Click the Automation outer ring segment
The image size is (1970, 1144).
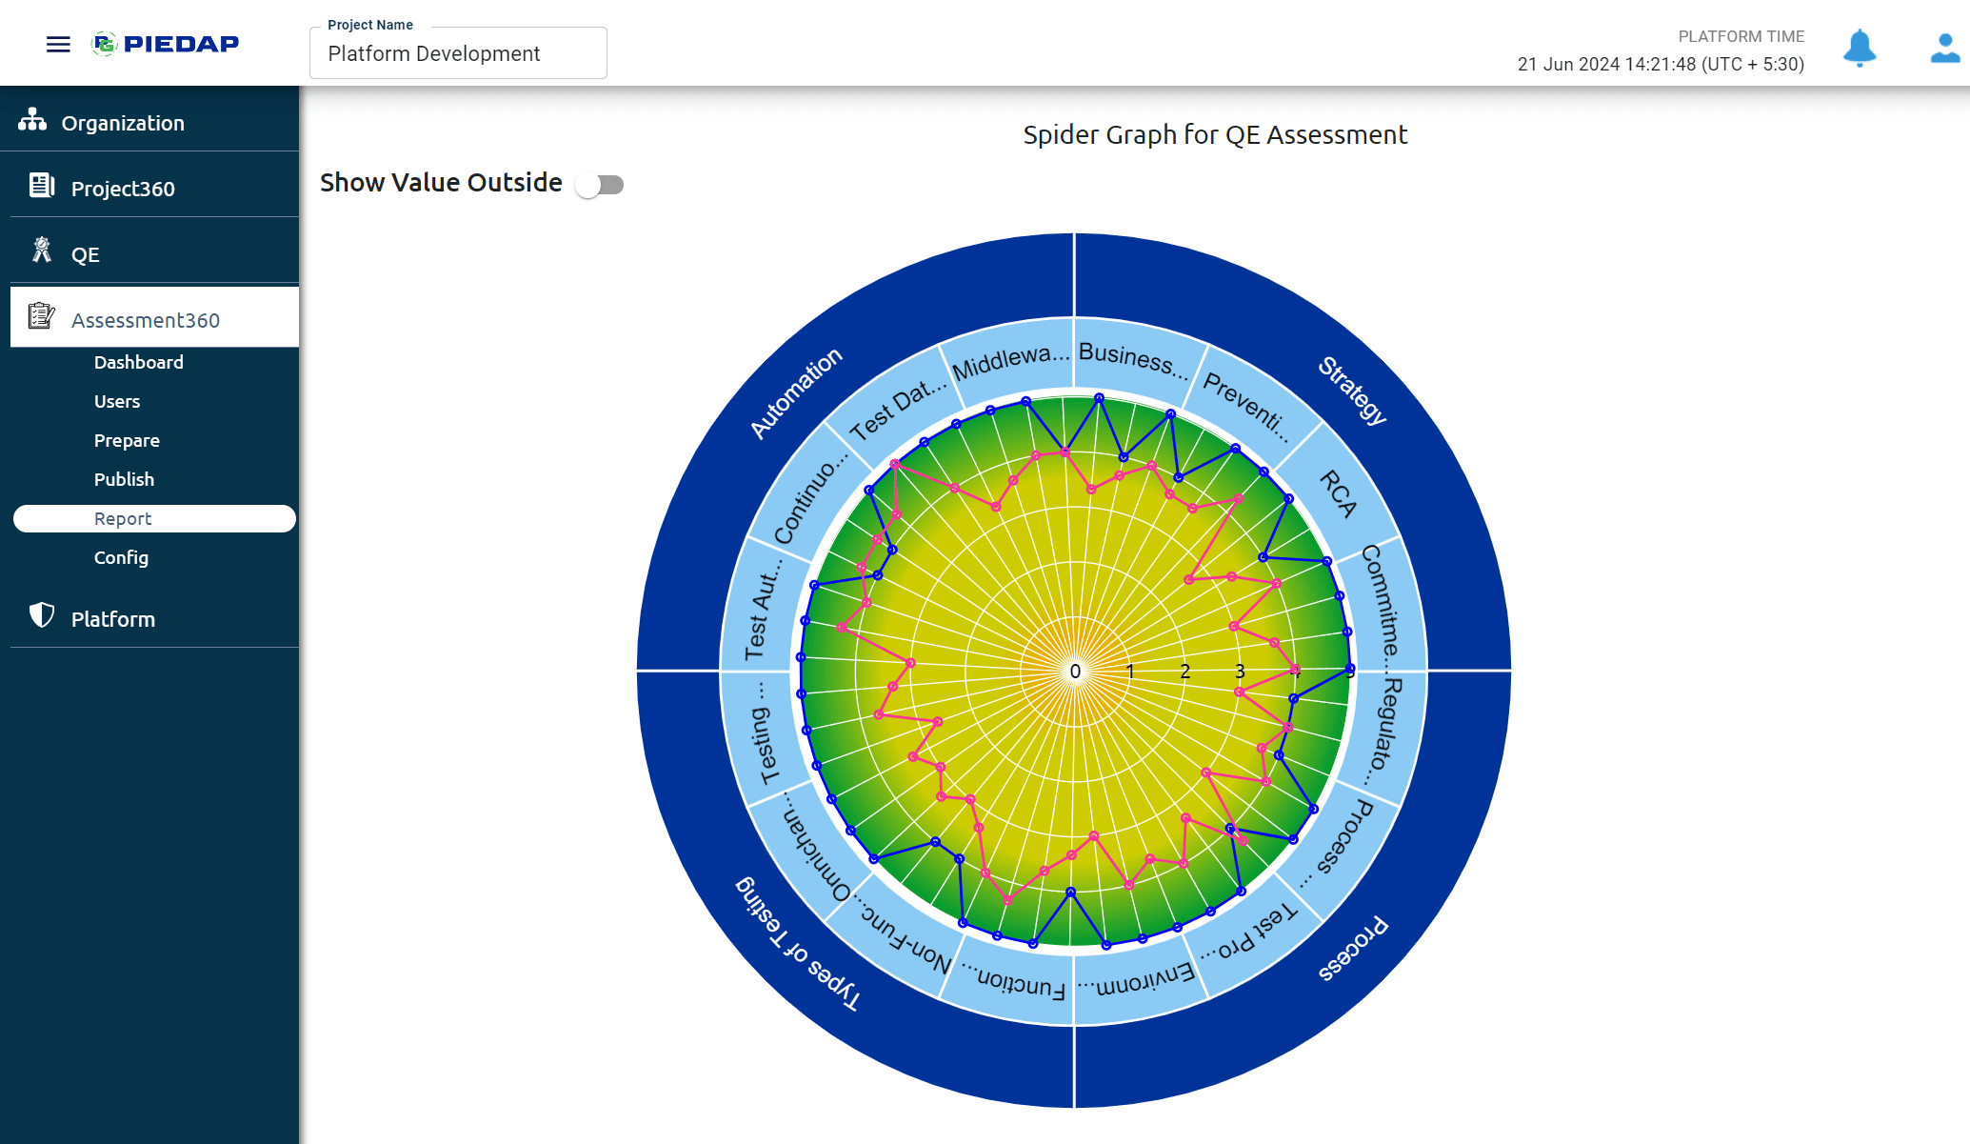pyautogui.click(x=796, y=392)
